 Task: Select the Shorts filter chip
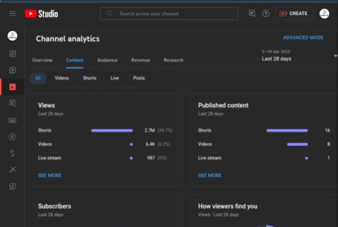coord(90,78)
